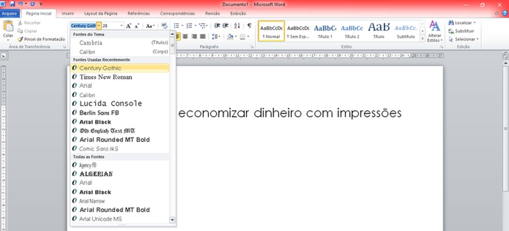The height and width of the screenshot is (231, 509).
Task: Click the Undo arrow icon
Action: coord(21,4)
